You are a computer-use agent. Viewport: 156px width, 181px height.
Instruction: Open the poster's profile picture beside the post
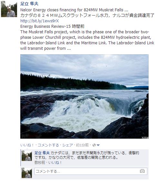coord(9,9)
